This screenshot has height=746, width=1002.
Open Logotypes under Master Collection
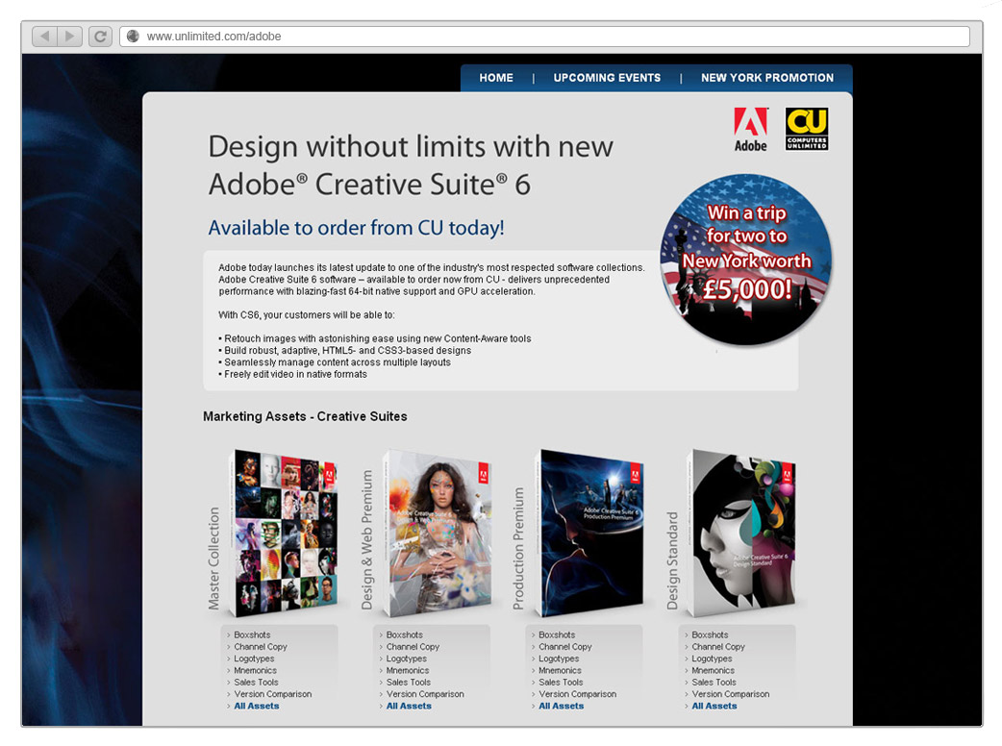(x=254, y=659)
